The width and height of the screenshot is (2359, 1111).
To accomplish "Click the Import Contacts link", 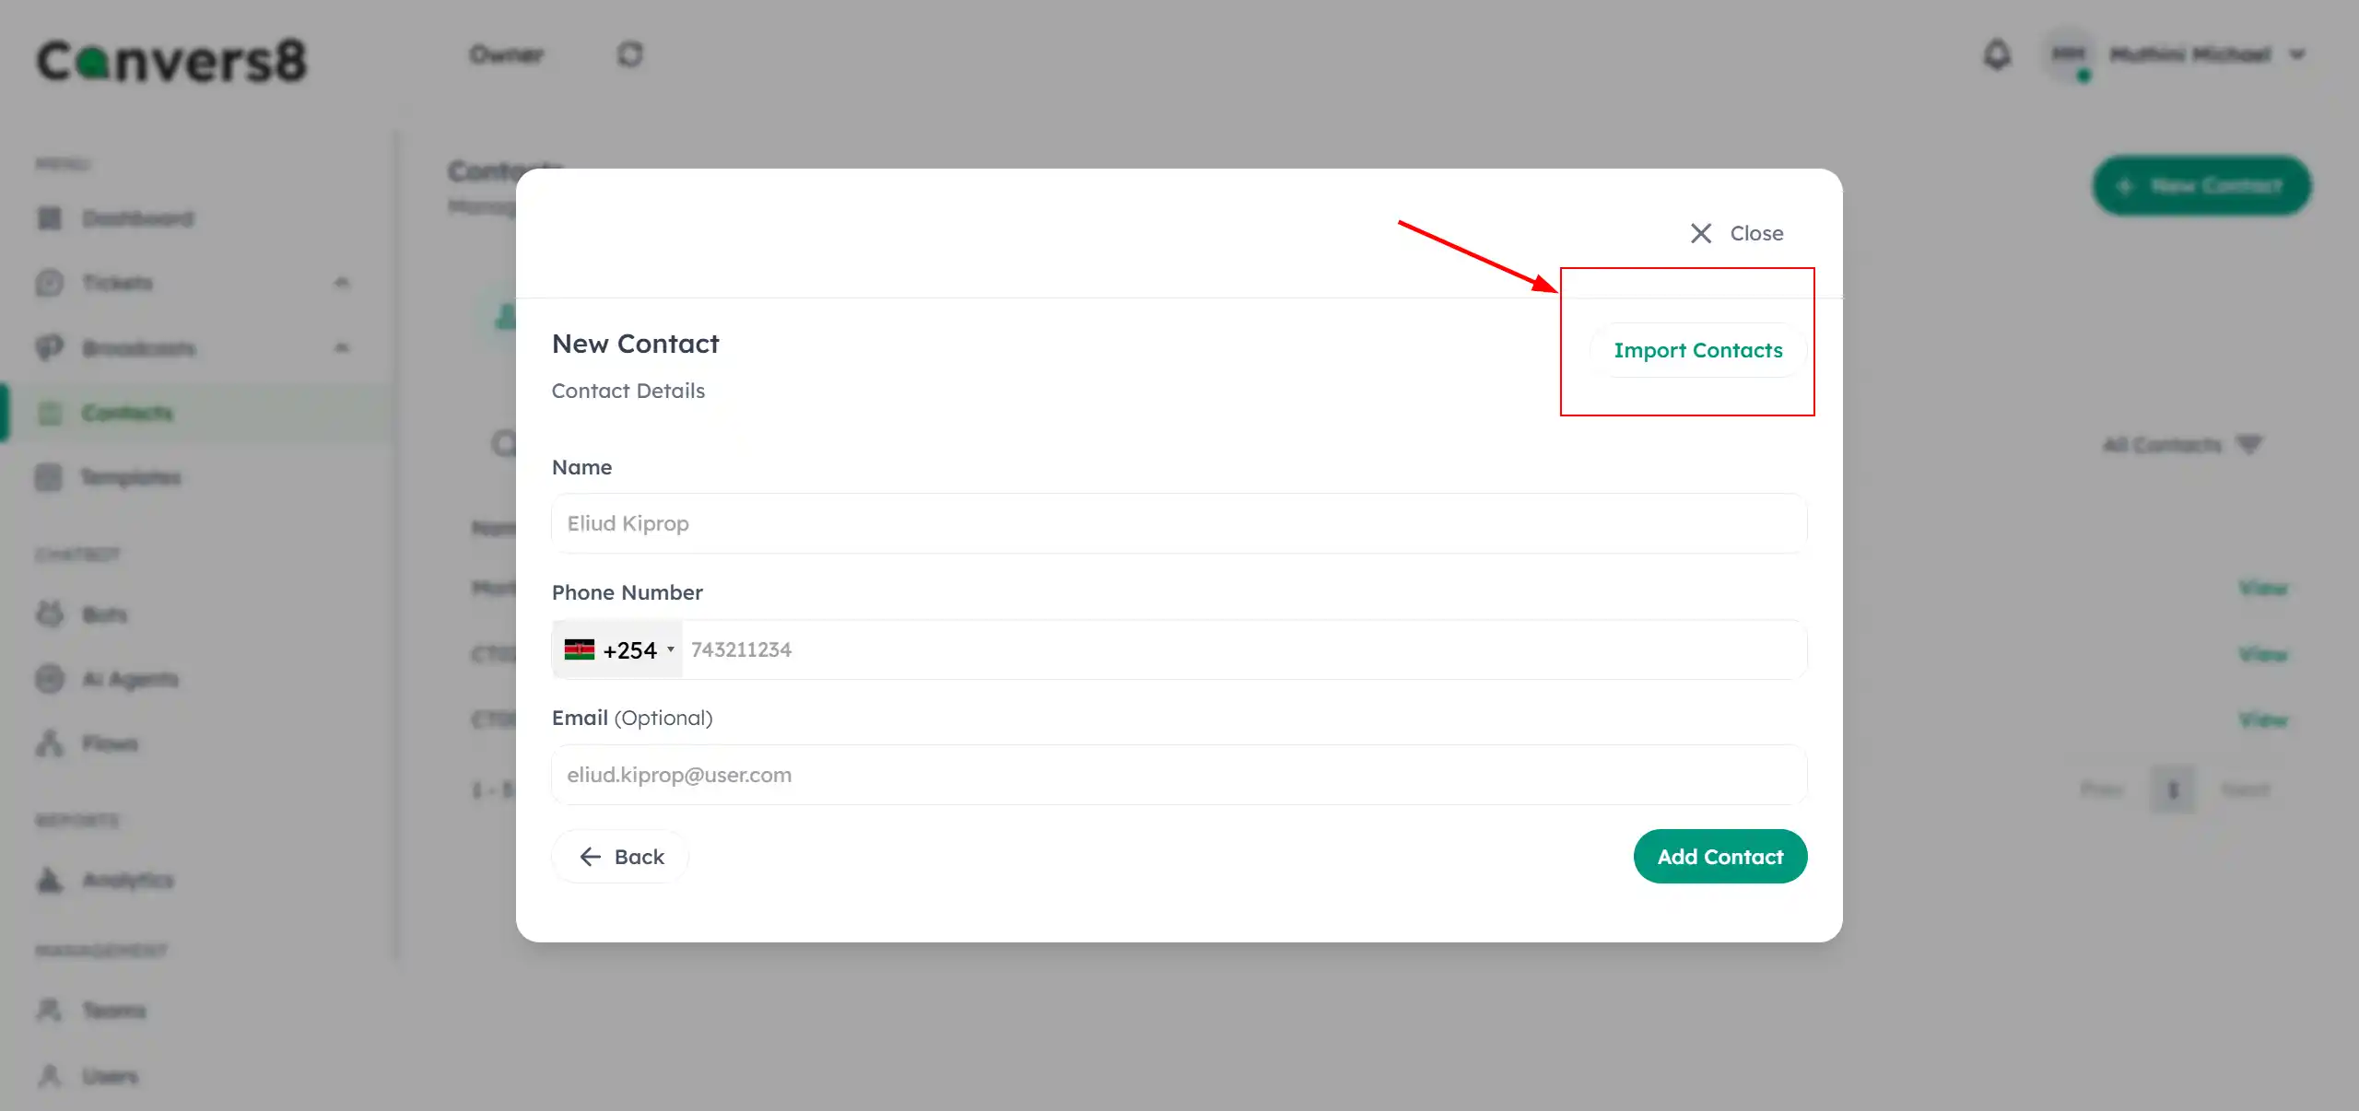I will click(1698, 350).
